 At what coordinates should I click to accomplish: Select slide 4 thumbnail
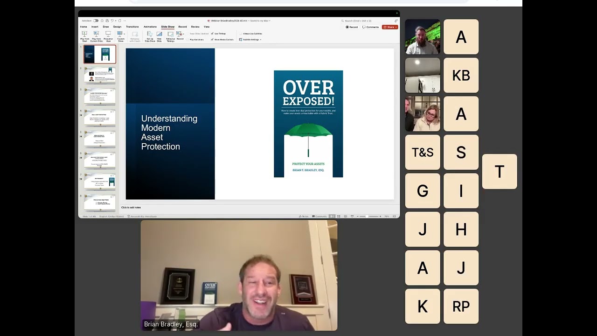(99, 119)
